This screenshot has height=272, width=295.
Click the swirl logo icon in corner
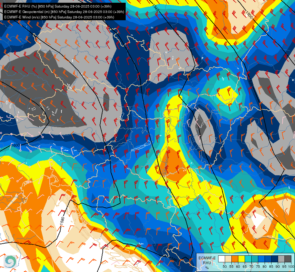coord(11,262)
